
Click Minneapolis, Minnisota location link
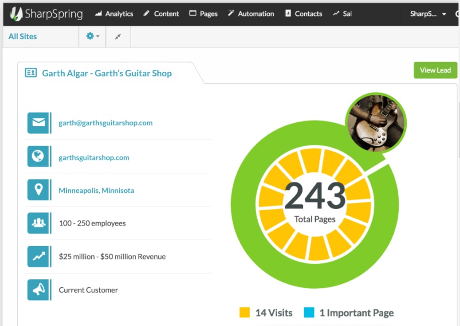coord(96,190)
